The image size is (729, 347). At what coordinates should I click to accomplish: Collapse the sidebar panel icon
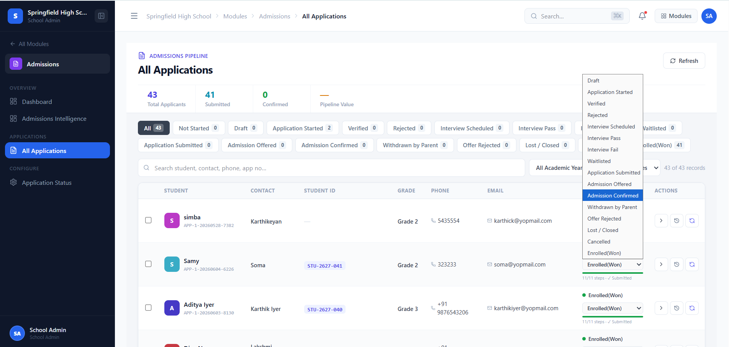[x=101, y=16]
